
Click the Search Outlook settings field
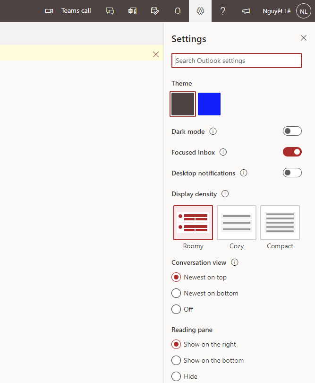coord(237,61)
